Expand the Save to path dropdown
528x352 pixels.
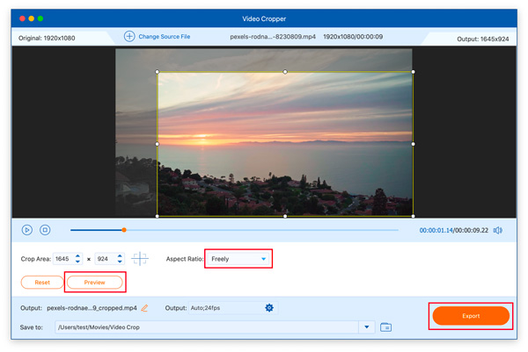pos(367,327)
